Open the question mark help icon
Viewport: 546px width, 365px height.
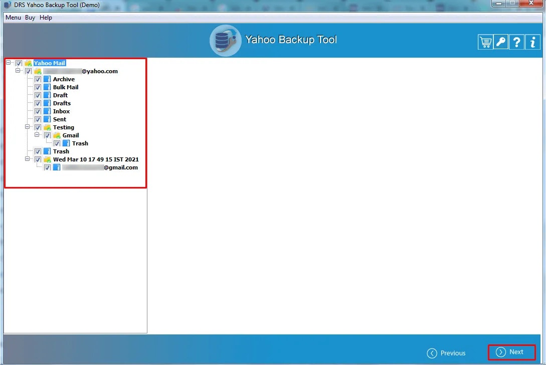(517, 42)
